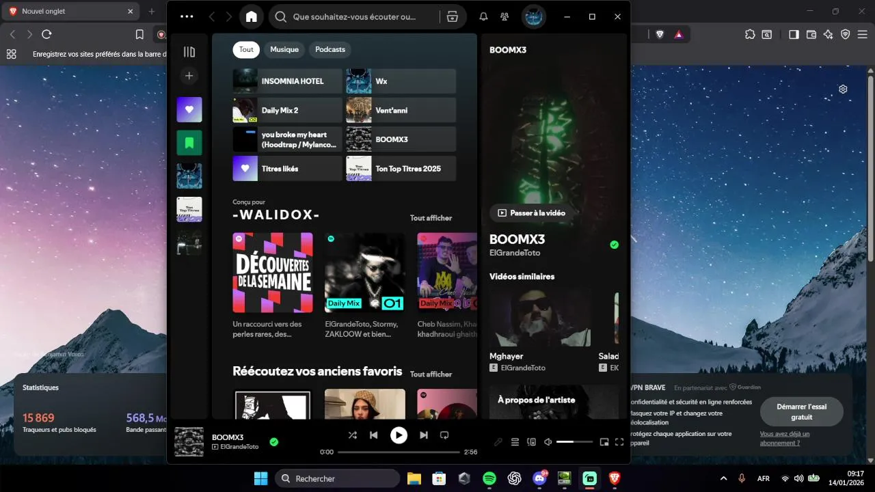Create a new playlist with plus button
Image resolution: width=875 pixels, height=492 pixels.
(189, 76)
